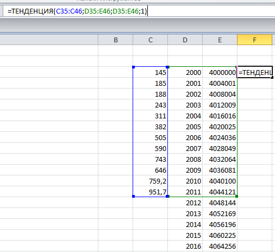Image resolution: width=275 pixels, height=252 pixels.
Task: Click cell with value 4060225
Action: click(220, 235)
